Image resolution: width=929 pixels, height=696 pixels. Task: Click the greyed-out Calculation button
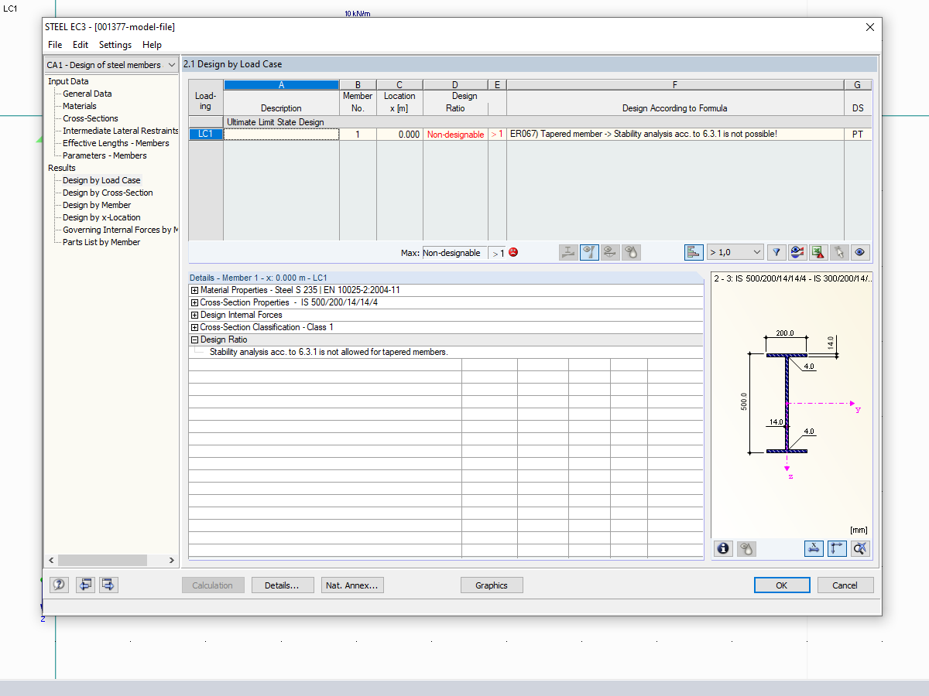(x=212, y=585)
